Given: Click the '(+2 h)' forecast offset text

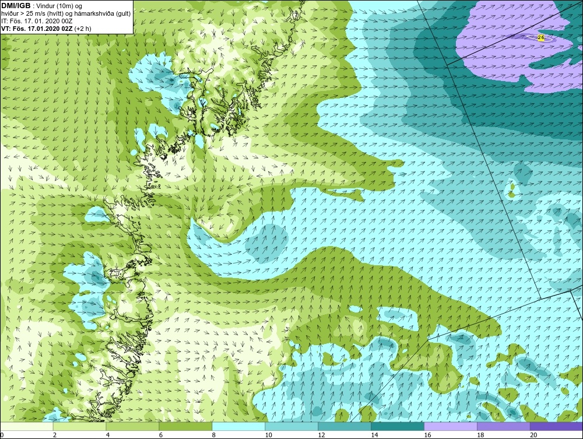Looking at the screenshot, I should pyautogui.click(x=83, y=29).
